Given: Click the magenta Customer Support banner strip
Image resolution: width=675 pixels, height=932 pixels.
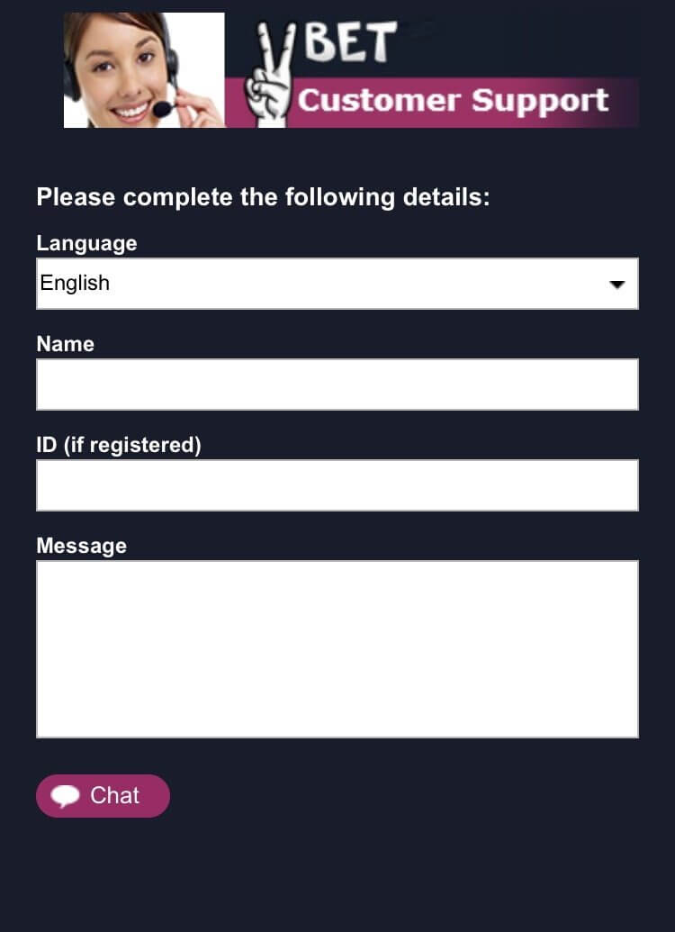Looking at the screenshot, I should (434, 102).
